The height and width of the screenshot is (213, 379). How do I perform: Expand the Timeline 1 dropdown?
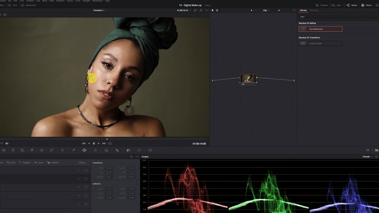tap(100, 10)
